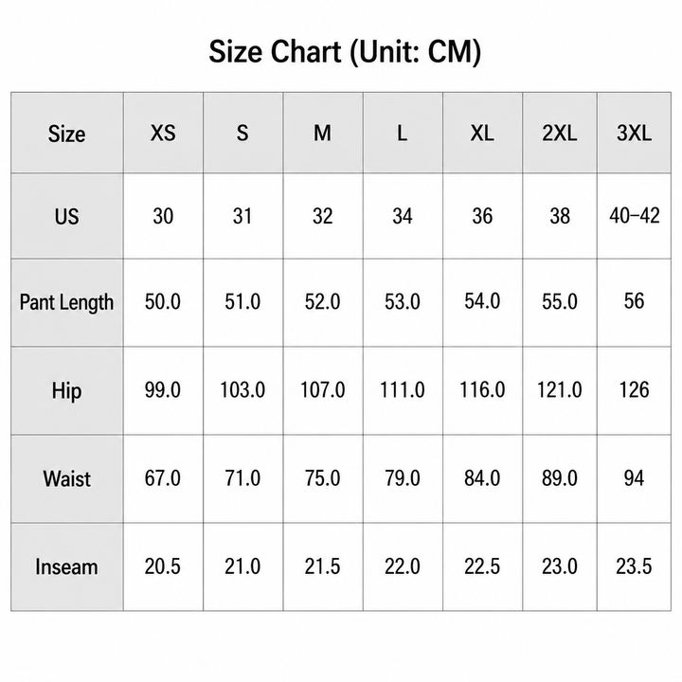682x682 pixels.
Task: Select the 126 hip value for 3XL
Action: pos(634,390)
